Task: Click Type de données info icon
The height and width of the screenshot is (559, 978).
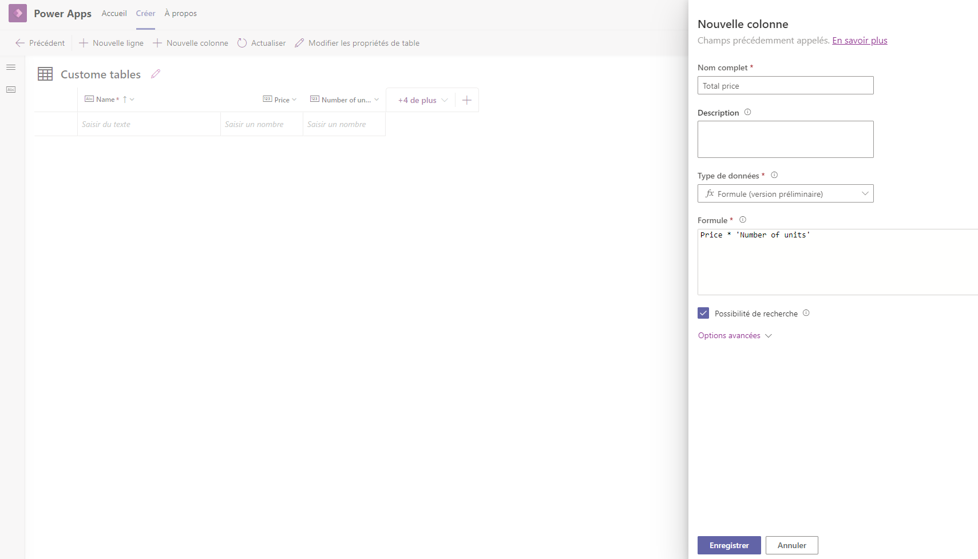Action: [774, 175]
